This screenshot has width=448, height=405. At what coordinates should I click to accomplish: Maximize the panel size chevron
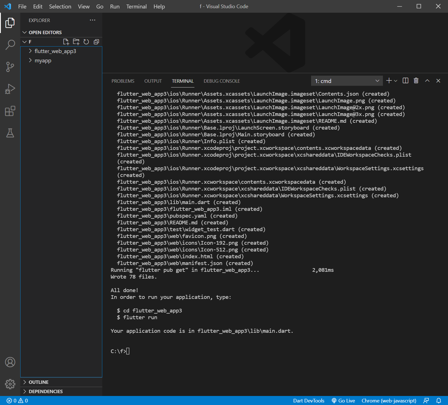(x=427, y=81)
